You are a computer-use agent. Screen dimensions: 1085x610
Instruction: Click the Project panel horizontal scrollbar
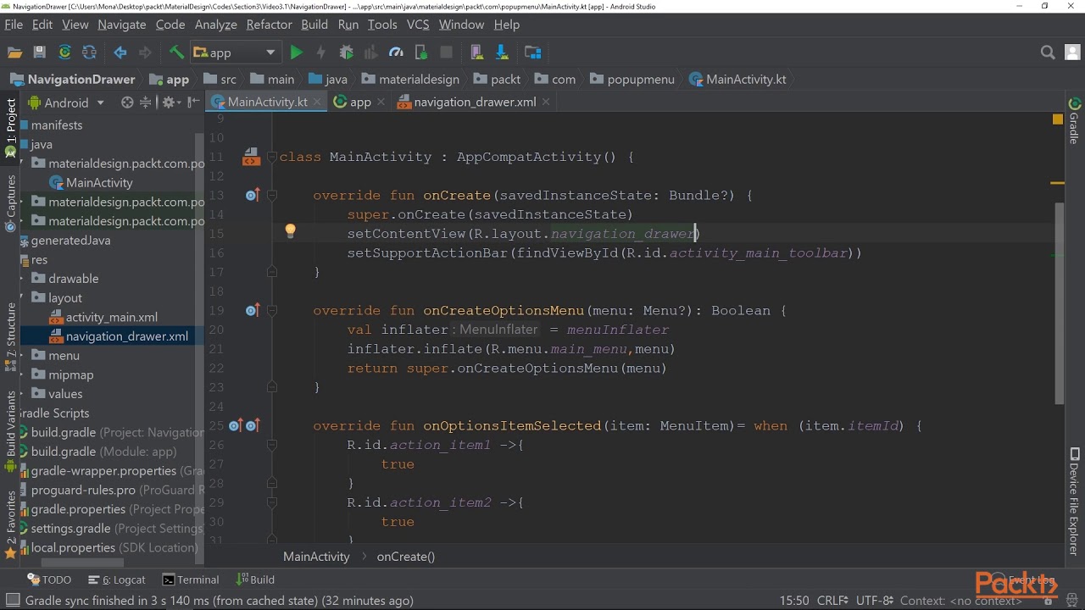pyautogui.click(x=82, y=563)
